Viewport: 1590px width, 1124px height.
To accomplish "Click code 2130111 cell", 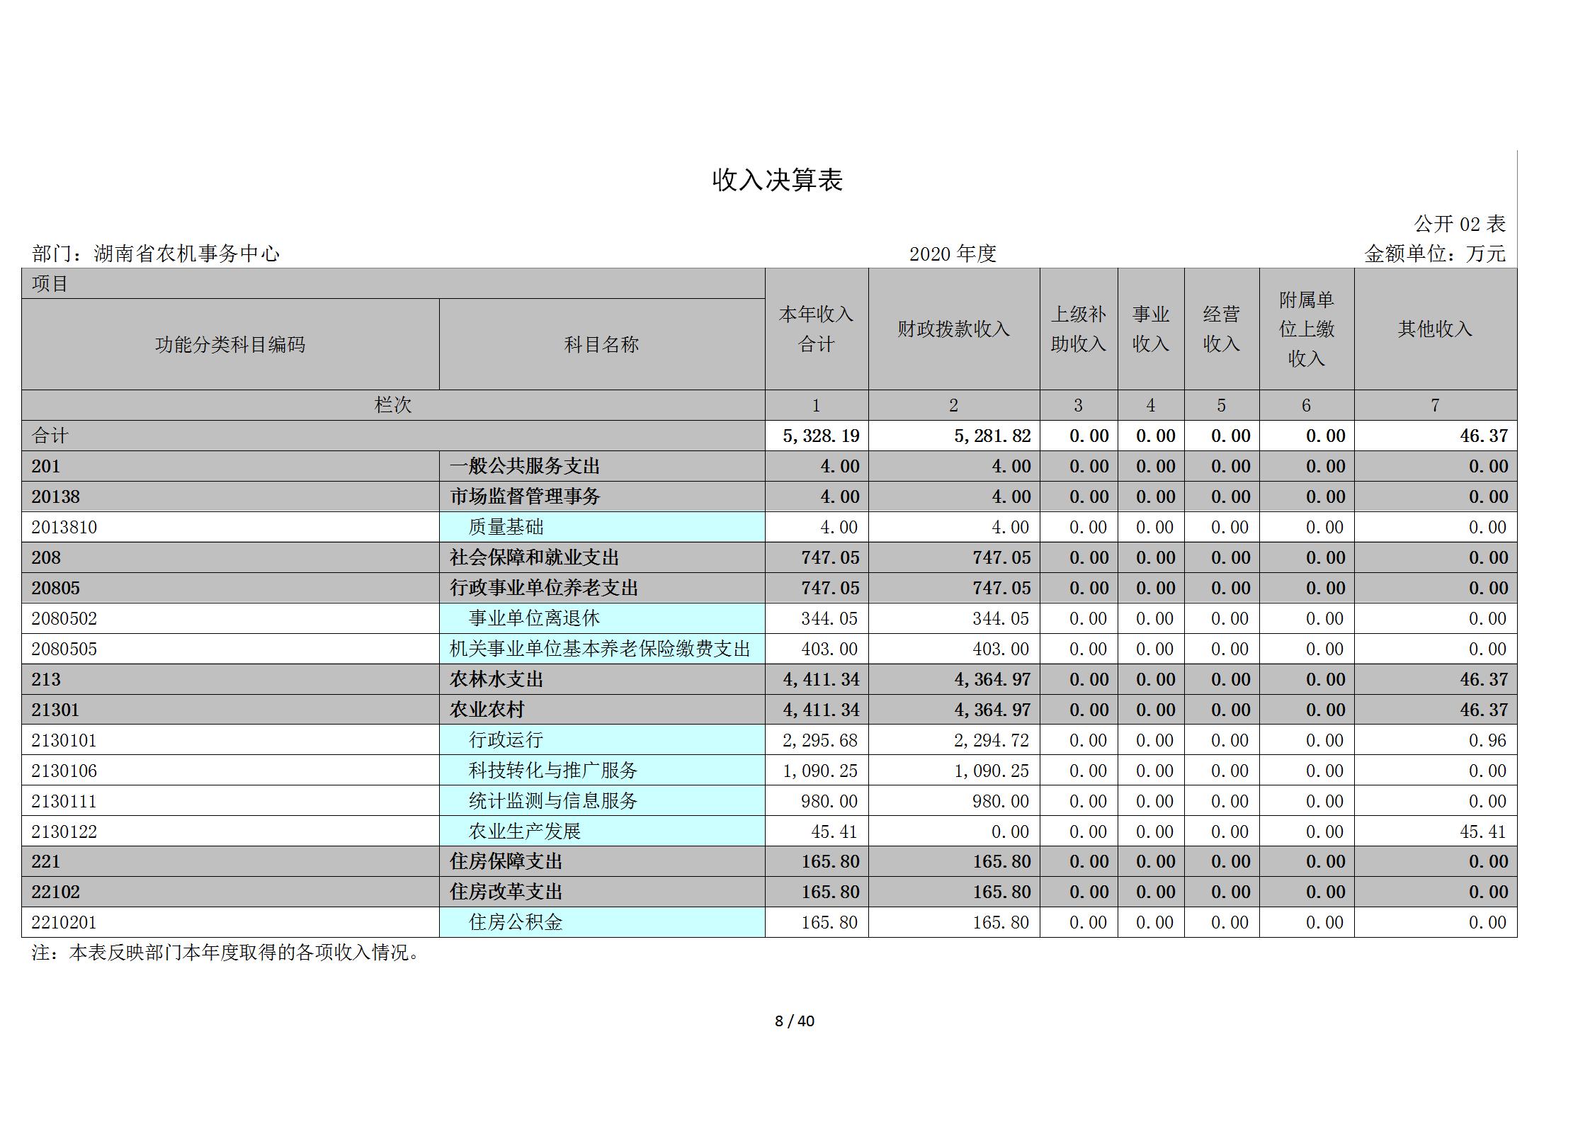I will (x=230, y=801).
